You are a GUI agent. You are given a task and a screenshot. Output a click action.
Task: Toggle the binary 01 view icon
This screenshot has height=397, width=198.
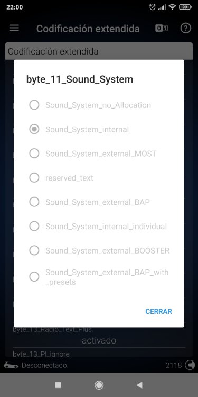pyautogui.click(x=162, y=29)
